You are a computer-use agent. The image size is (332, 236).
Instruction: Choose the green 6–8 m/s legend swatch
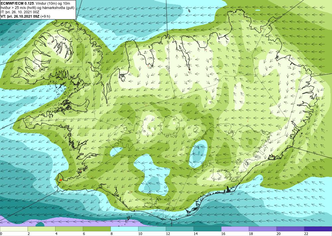click(x=97, y=229)
